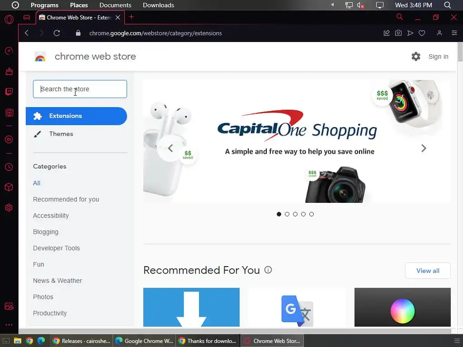Choose News & Weather category
463x347 pixels.
[x=57, y=280]
